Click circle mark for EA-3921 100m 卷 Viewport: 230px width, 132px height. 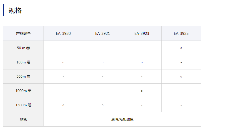[x=103, y=62]
